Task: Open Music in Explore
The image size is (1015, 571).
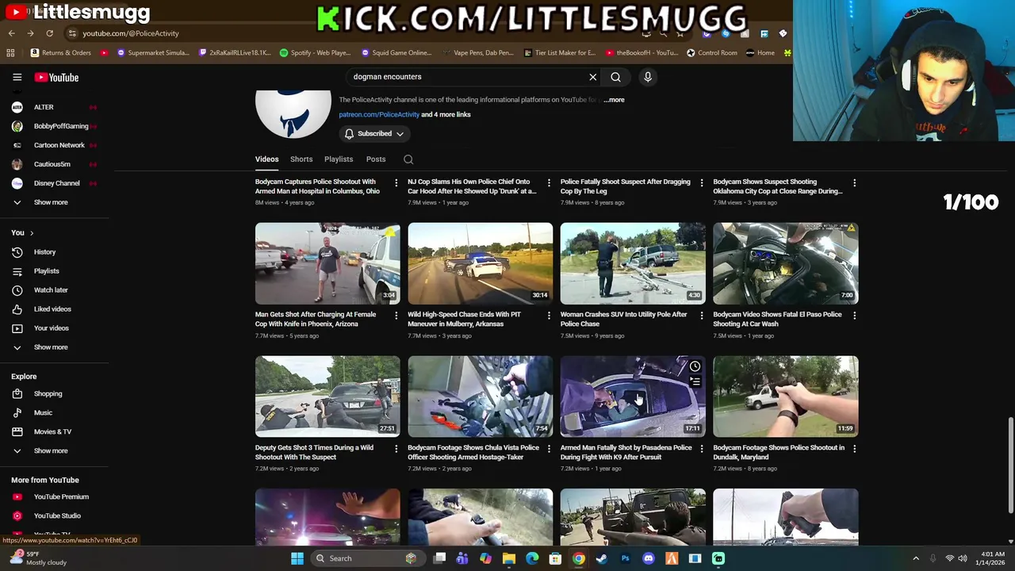Action: (x=43, y=412)
